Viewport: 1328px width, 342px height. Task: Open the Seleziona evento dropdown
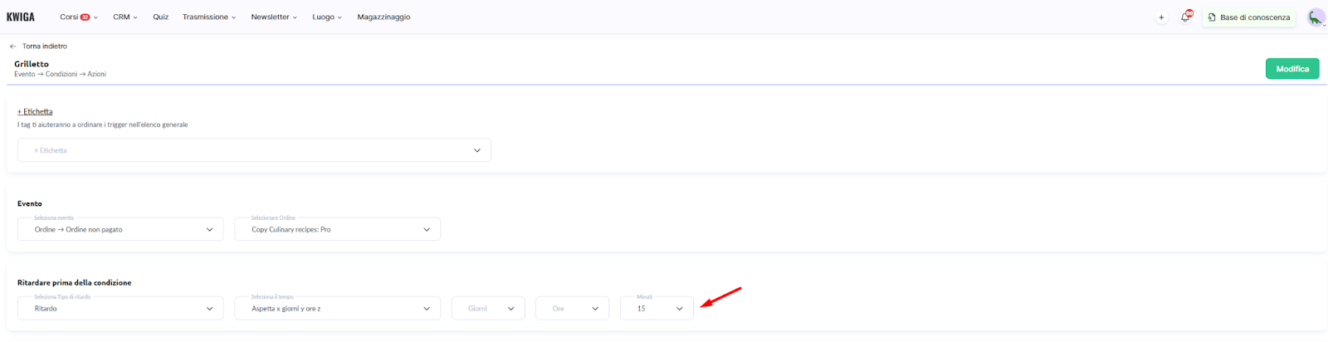click(120, 229)
